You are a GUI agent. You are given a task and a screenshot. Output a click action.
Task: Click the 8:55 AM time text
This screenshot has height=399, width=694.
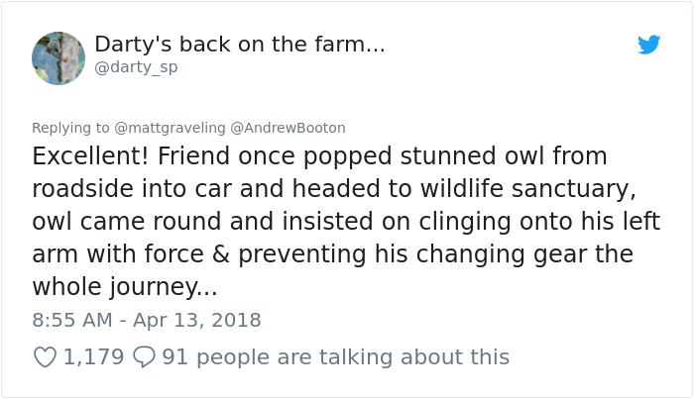click(x=71, y=320)
